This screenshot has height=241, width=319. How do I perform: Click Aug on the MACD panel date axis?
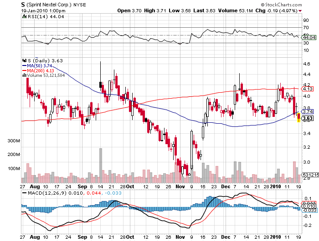[35, 237]
